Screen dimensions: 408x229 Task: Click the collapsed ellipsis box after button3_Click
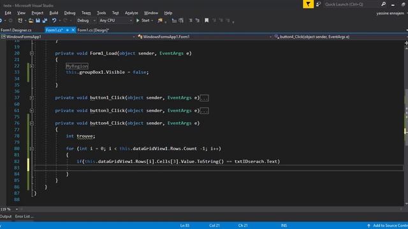click(204, 111)
